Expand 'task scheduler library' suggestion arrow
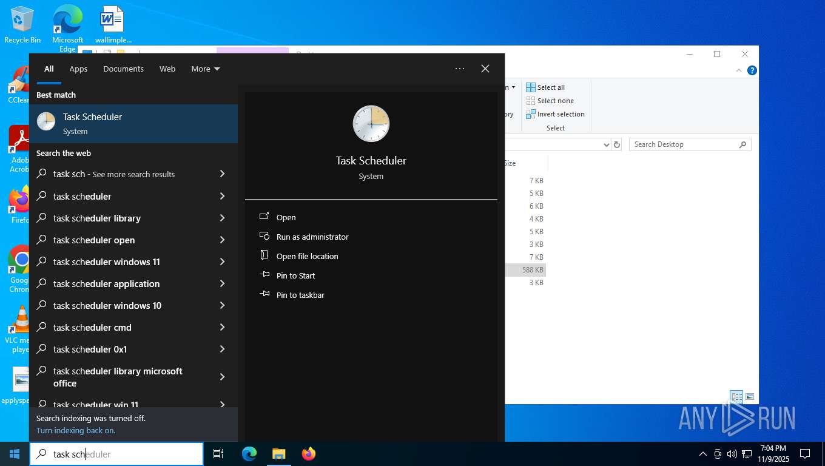The width and height of the screenshot is (825, 466). (x=222, y=218)
